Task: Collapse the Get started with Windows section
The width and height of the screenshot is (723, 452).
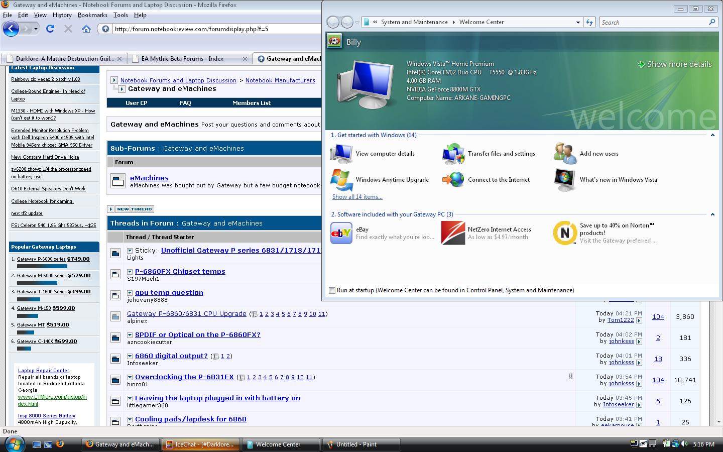Action: click(712, 135)
